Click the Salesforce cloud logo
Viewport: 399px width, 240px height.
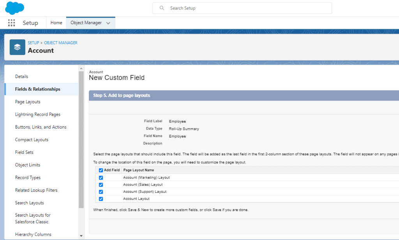point(14,8)
